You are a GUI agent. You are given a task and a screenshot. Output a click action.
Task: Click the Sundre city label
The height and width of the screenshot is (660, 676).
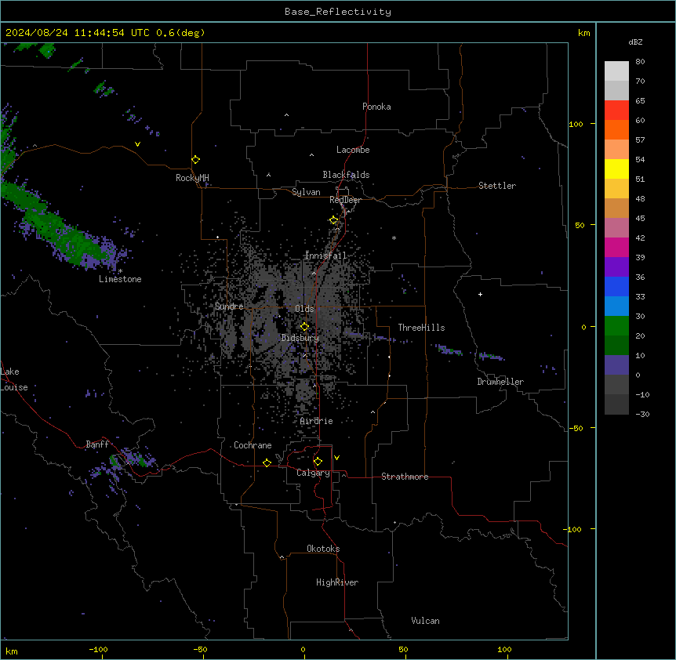(229, 306)
